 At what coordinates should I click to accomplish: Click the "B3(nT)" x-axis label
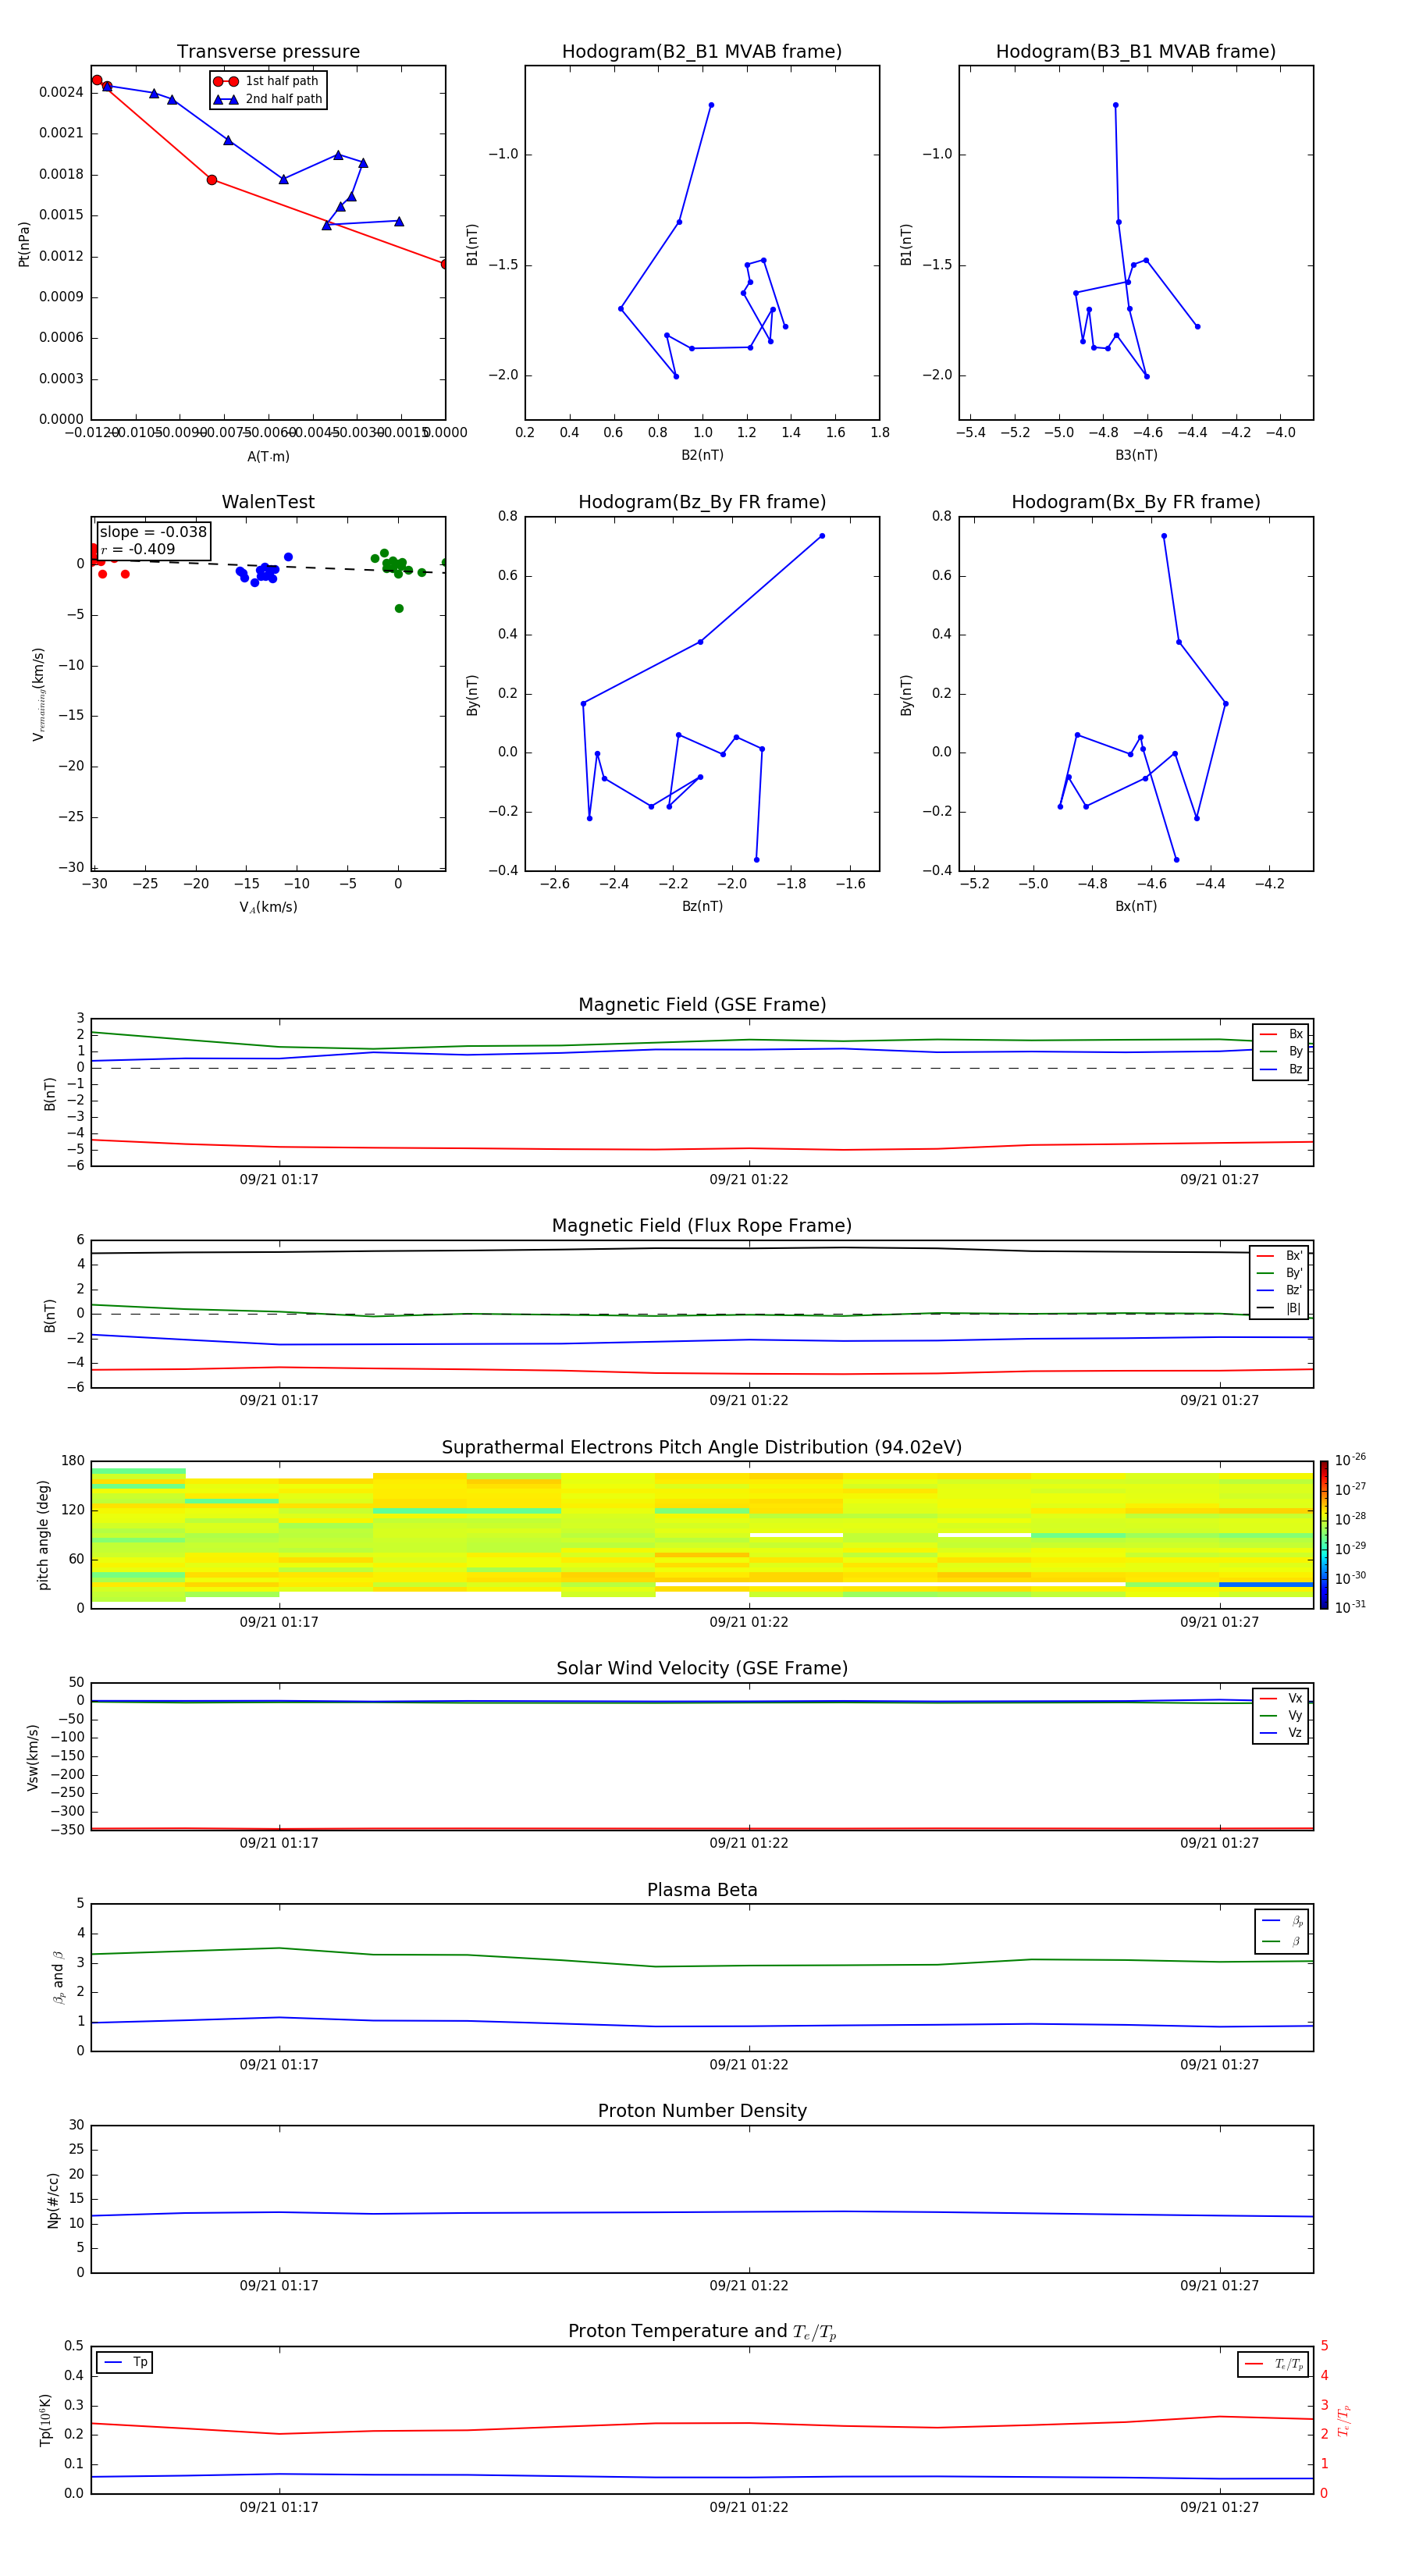[1136, 456]
